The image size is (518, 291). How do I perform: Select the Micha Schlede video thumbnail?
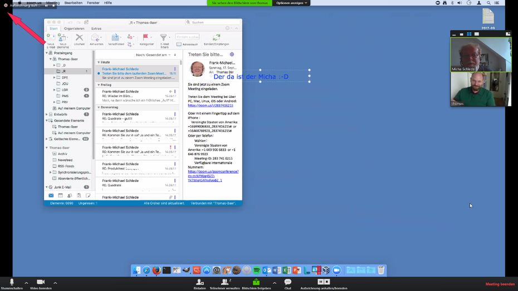pos(481,55)
